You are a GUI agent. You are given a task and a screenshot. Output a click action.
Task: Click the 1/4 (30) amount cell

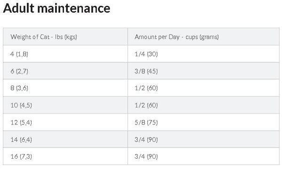pos(203,54)
